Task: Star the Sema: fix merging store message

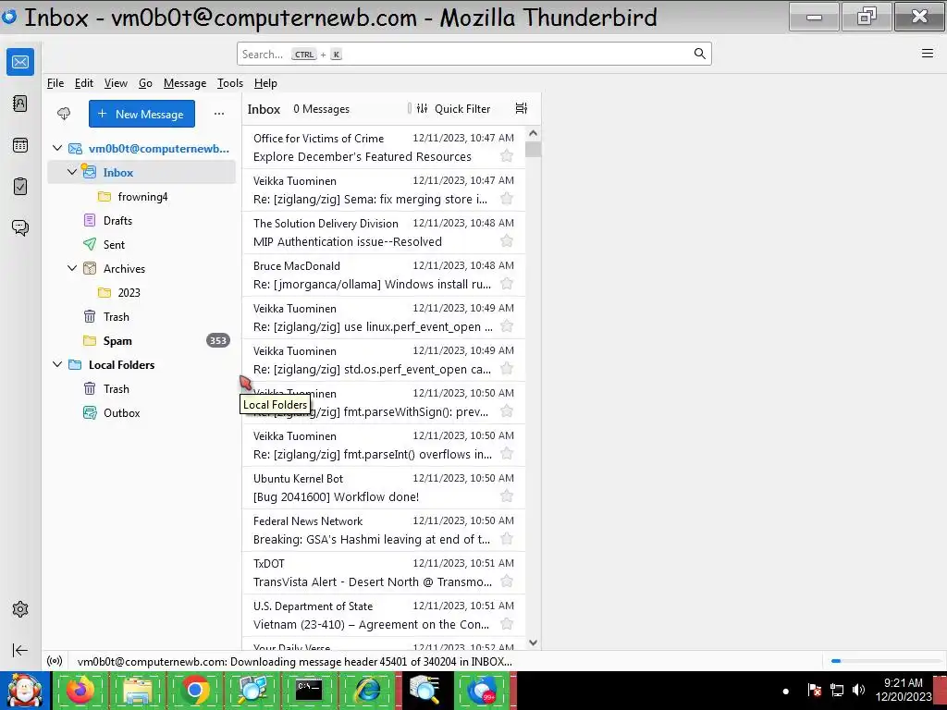Action: [x=507, y=199]
